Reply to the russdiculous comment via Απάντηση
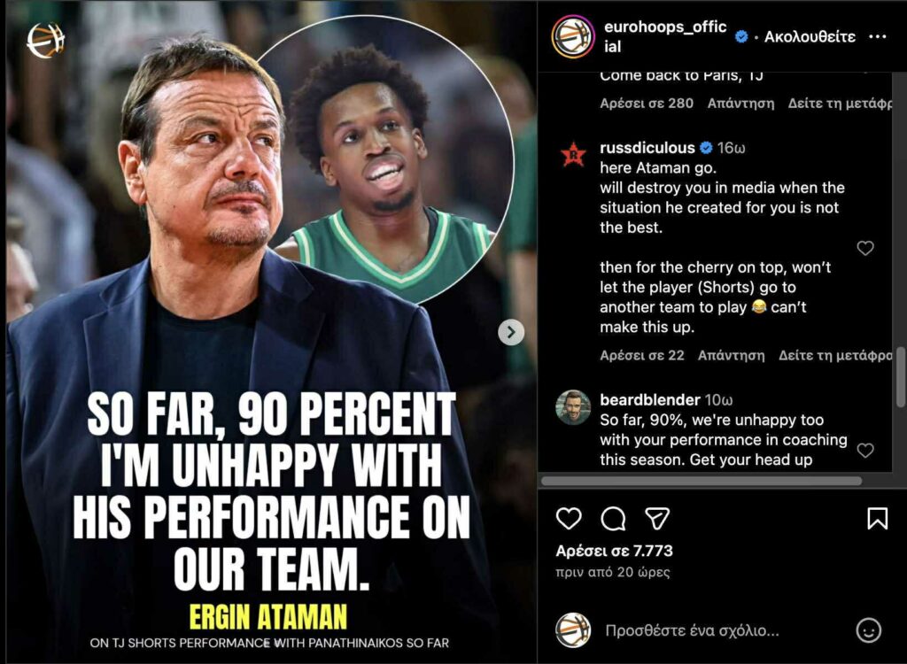 731,356
